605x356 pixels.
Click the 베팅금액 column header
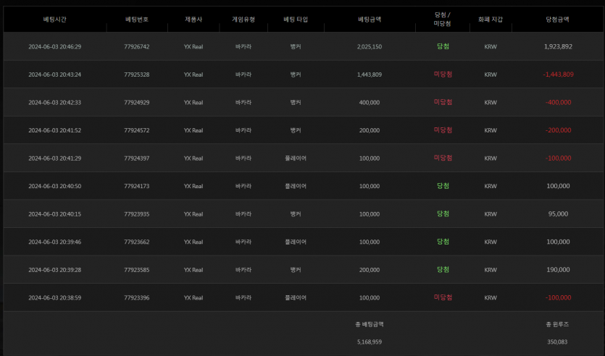tap(370, 20)
